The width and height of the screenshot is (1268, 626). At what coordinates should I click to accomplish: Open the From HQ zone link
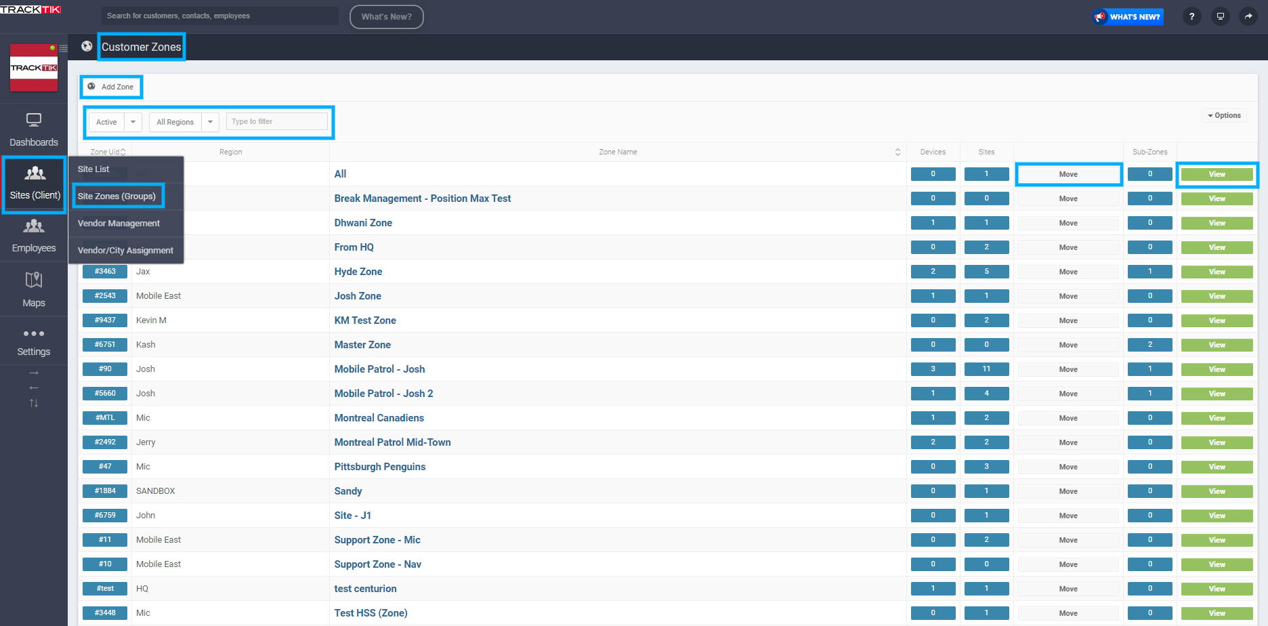(354, 247)
